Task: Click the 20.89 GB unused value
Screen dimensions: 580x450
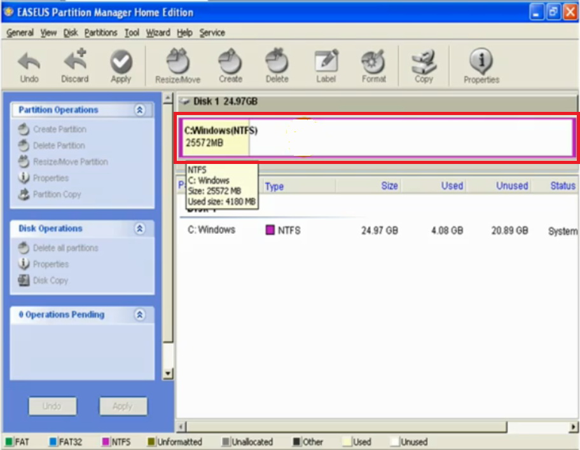Action: pyautogui.click(x=509, y=230)
